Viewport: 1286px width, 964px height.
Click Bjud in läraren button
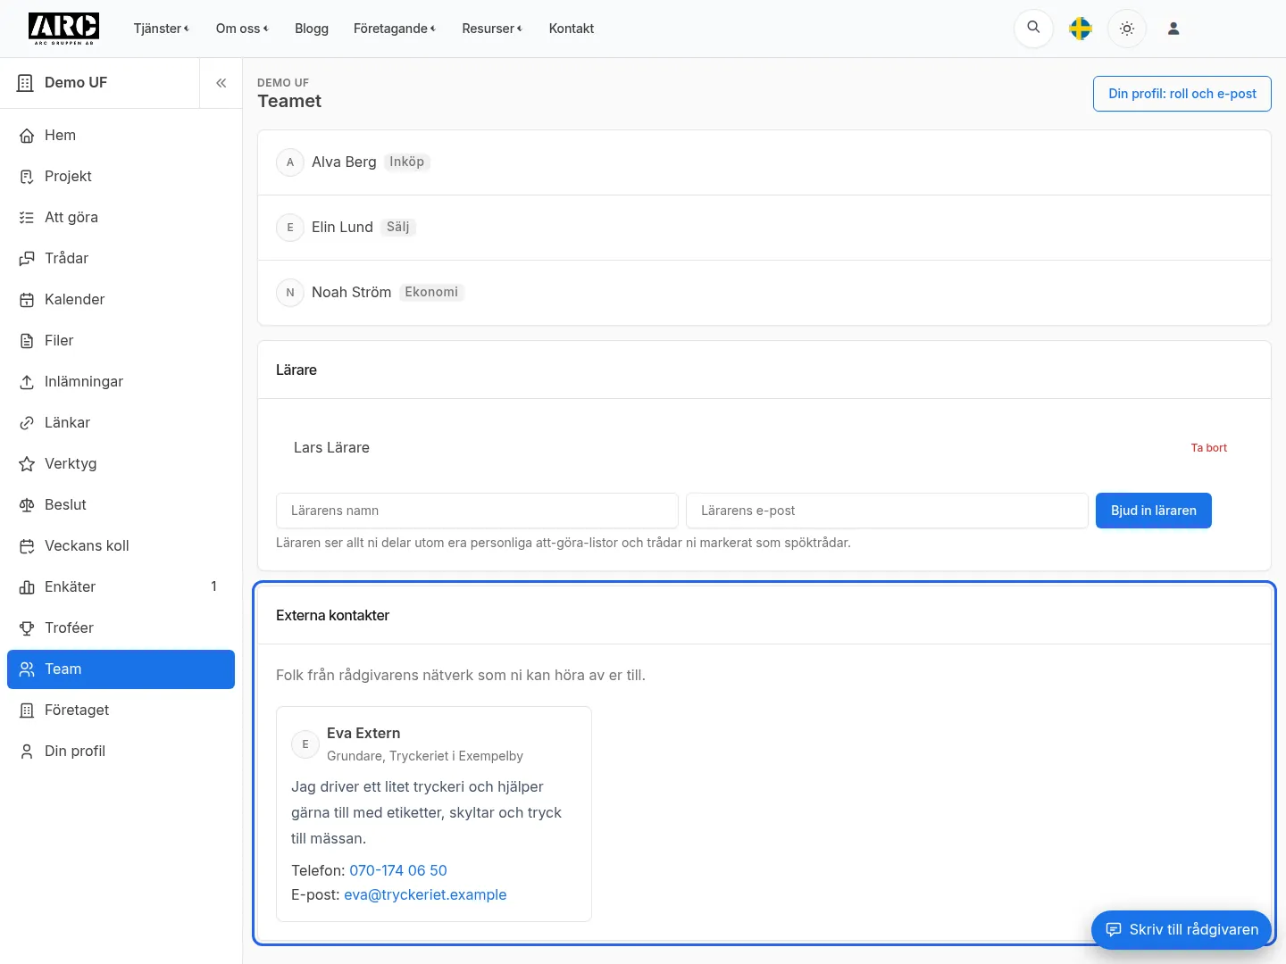point(1154,511)
